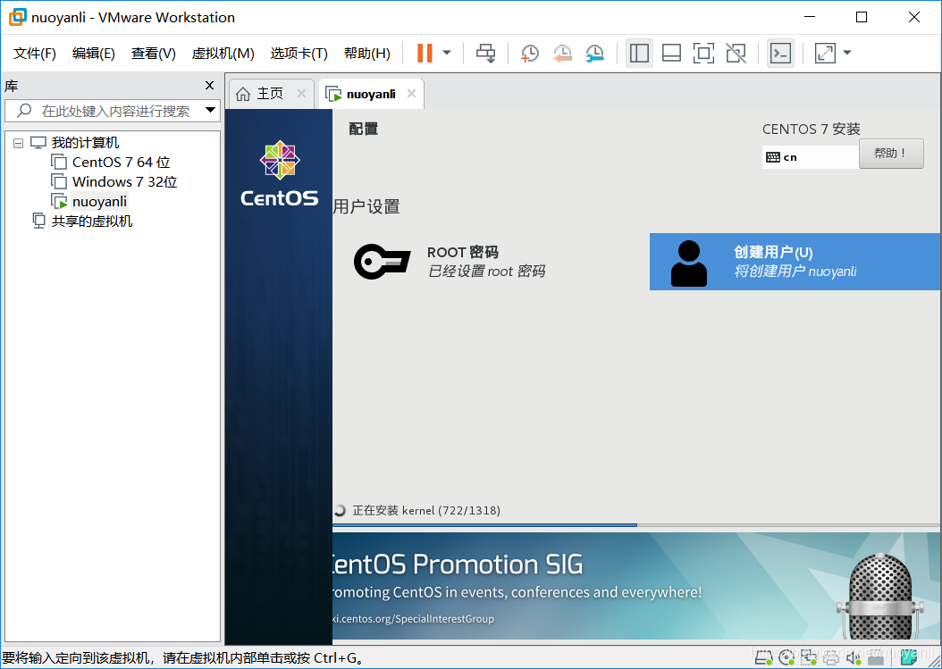Open the 创建用户(U) setting
This screenshot has height=669, width=942.
(795, 262)
